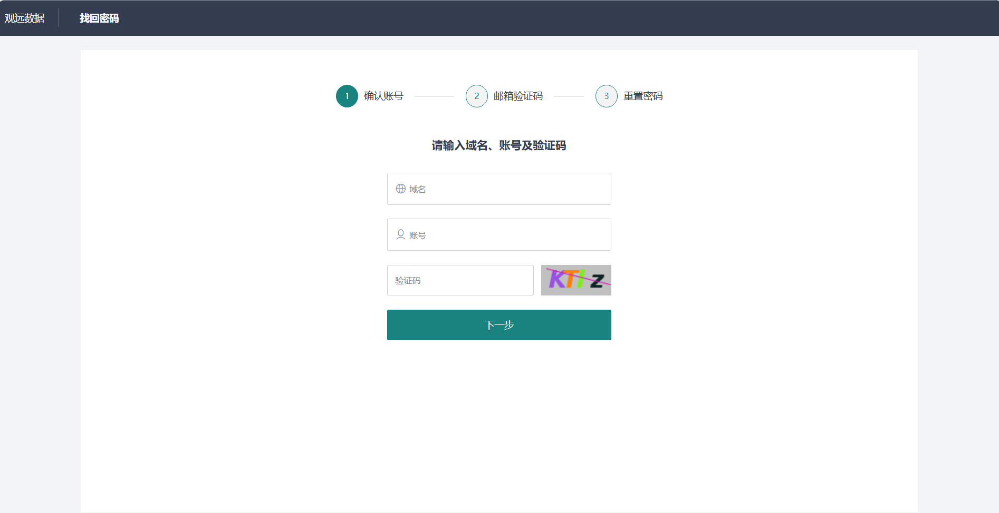Click the user silhouette icon in account field
This screenshot has height=513, width=999.
tap(401, 235)
